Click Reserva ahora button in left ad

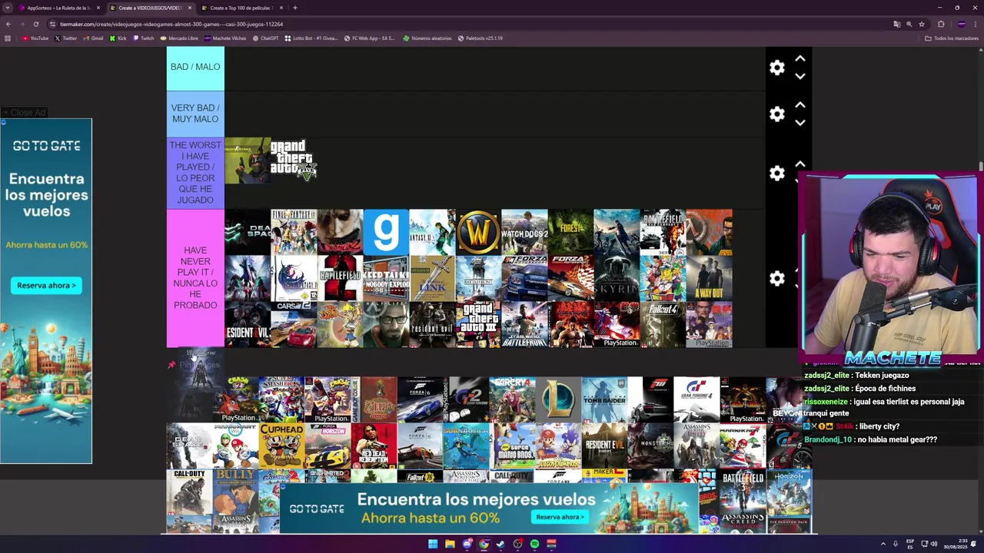tap(46, 285)
